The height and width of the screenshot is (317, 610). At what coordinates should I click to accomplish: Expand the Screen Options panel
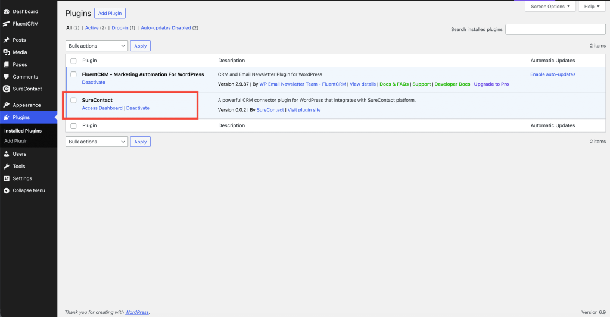coord(550,6)
